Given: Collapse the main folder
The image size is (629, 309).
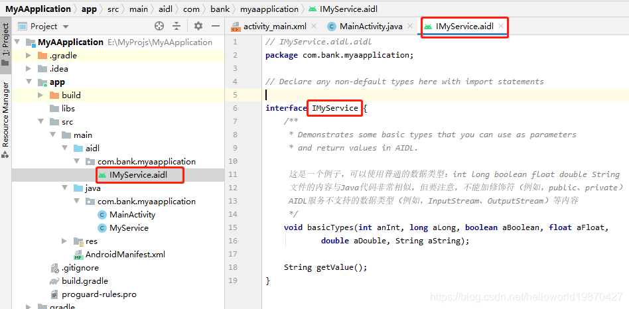Looking at the screenshot, I should click(x=52, y=135).
